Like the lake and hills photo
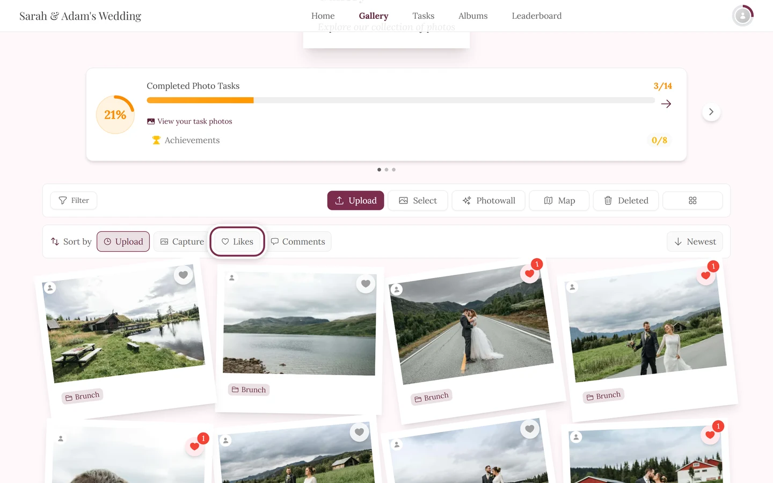This screenshot has height=483, width=773. pos(366,283)
